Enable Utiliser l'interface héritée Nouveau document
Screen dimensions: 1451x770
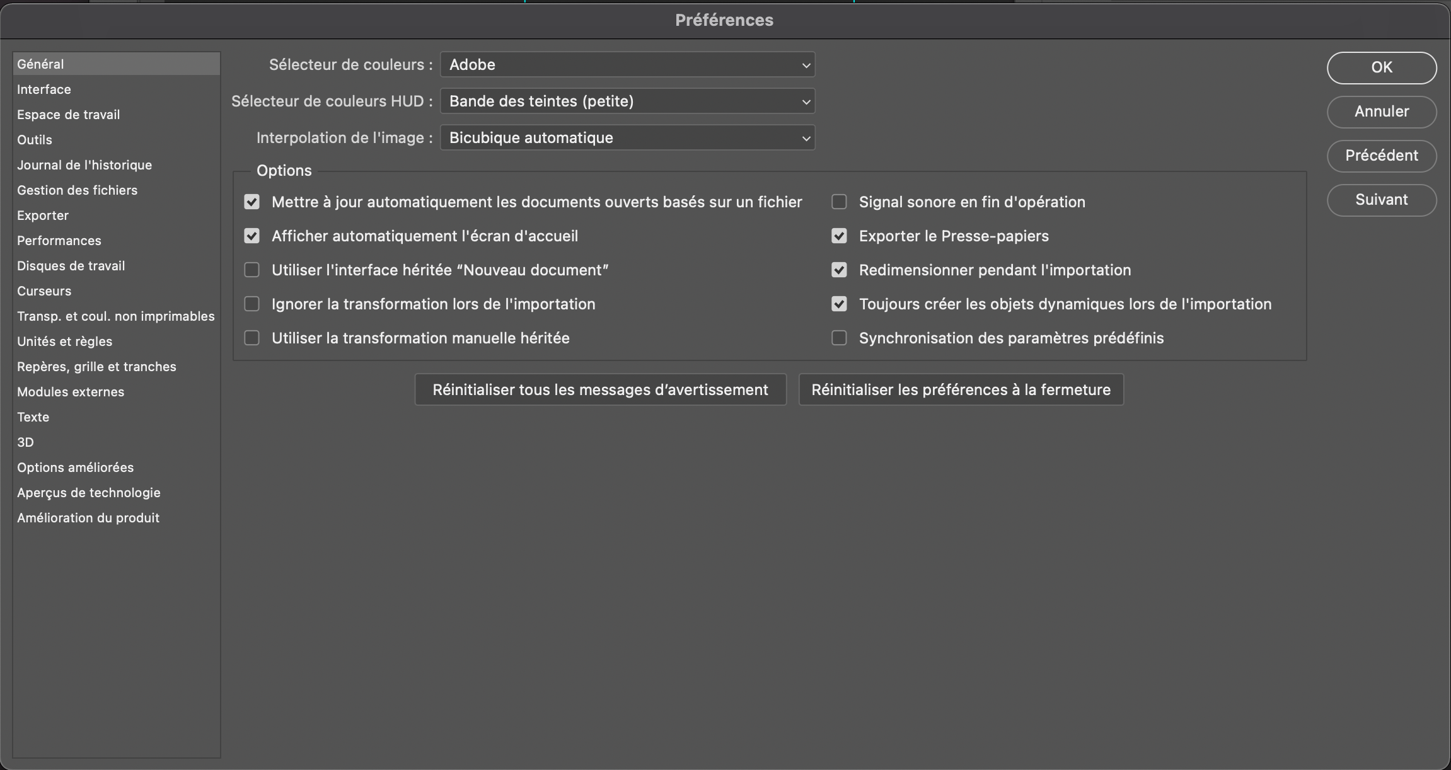(252, 270)
